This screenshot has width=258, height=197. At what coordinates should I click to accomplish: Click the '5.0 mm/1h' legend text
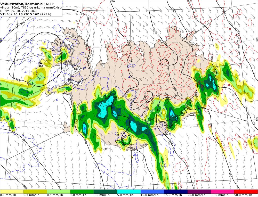pyautogui.click(x=125, y=195)
